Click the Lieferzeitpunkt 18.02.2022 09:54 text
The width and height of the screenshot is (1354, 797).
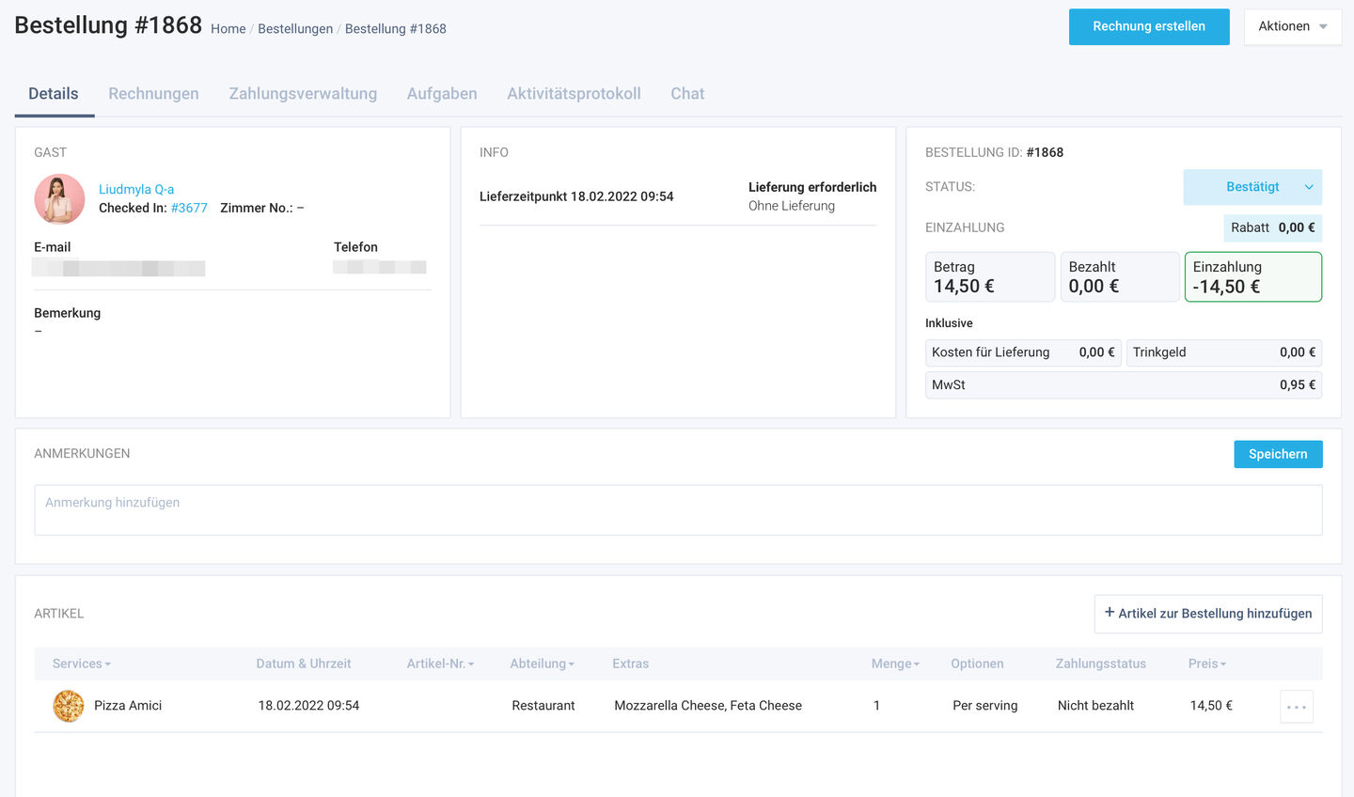coord(576,196)
